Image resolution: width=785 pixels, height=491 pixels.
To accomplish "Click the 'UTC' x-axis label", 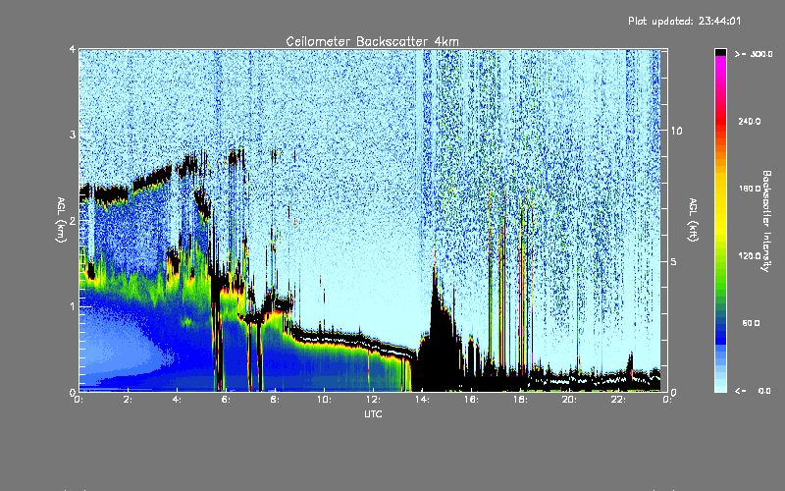I will point(373,413).
